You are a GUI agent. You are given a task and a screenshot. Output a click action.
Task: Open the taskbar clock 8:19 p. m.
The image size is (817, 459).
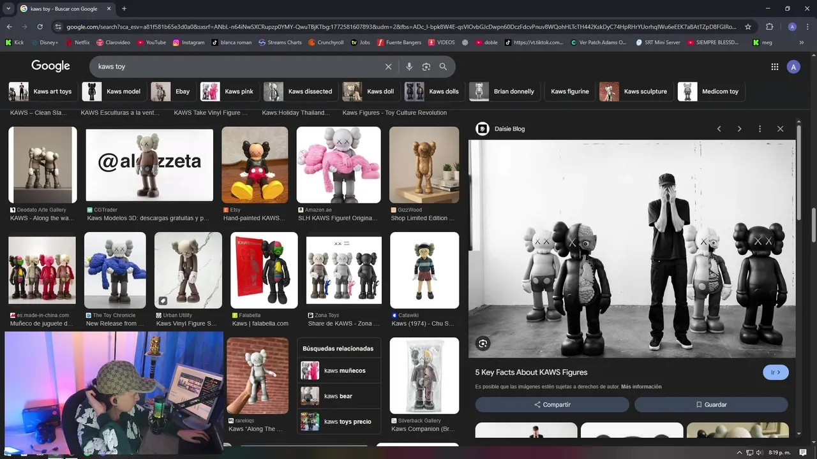click(779, 453)
